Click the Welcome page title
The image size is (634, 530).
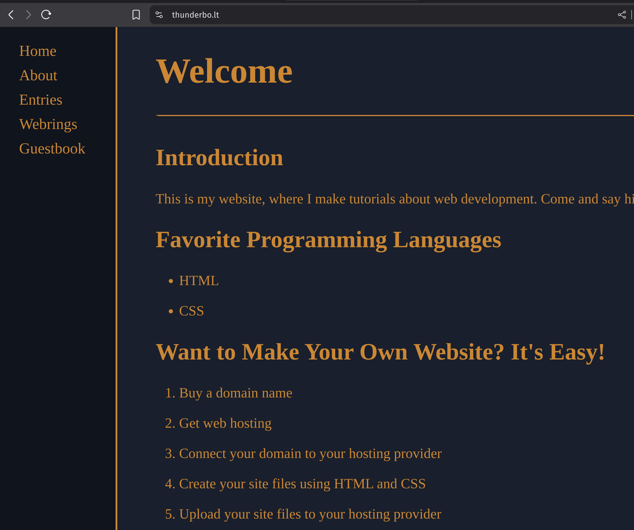click(224, 71)
